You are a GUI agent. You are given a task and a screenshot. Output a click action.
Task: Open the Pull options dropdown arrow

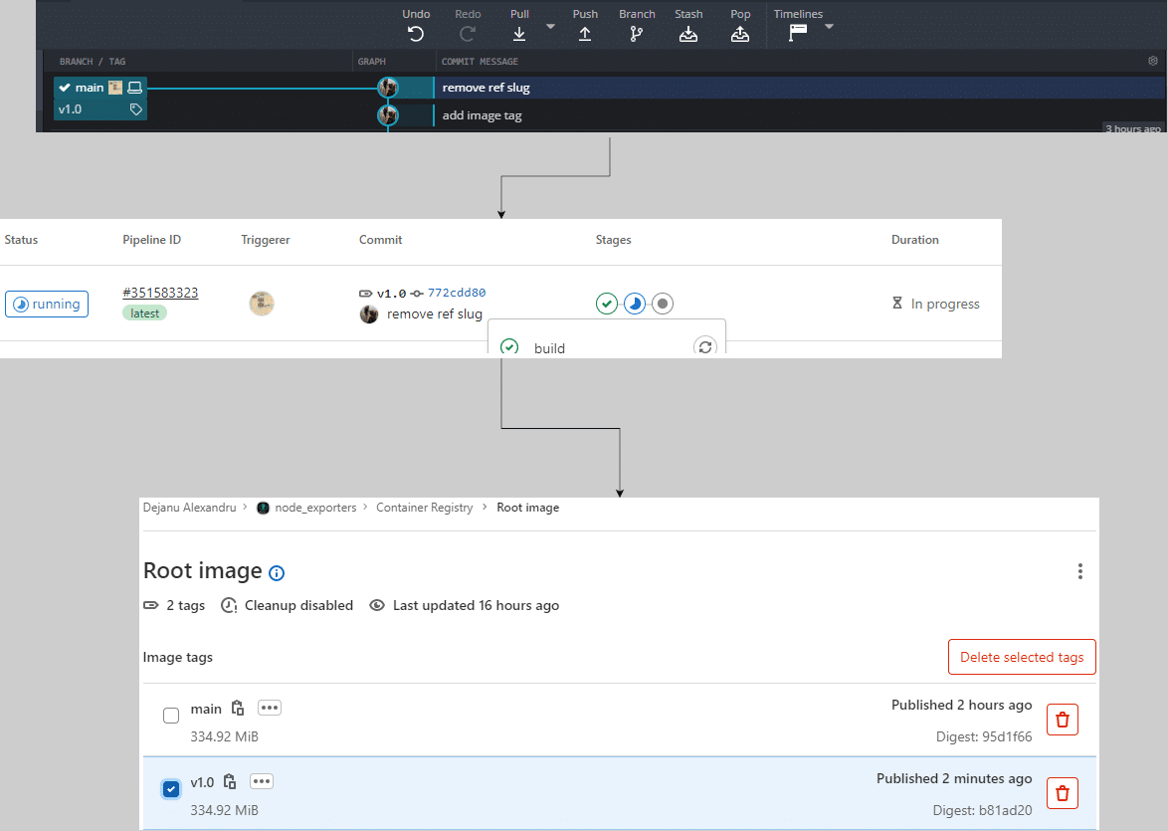[x=550, y=26]
